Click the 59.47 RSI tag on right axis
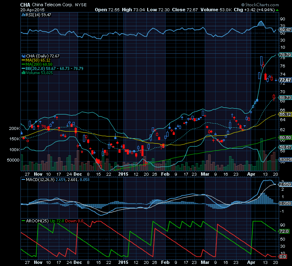 pyautogui.click(x=285, y=30)
